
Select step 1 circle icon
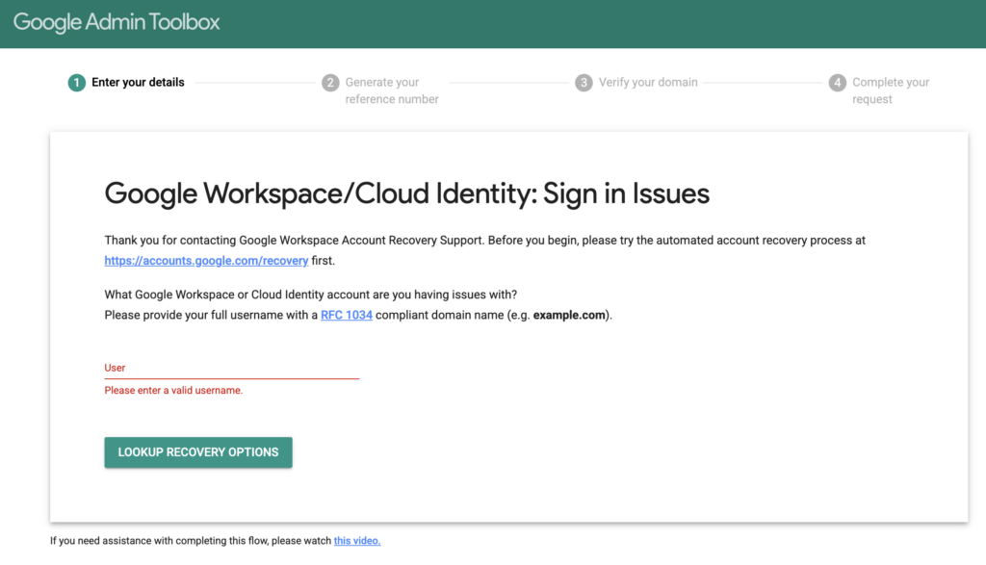(77, 83)
